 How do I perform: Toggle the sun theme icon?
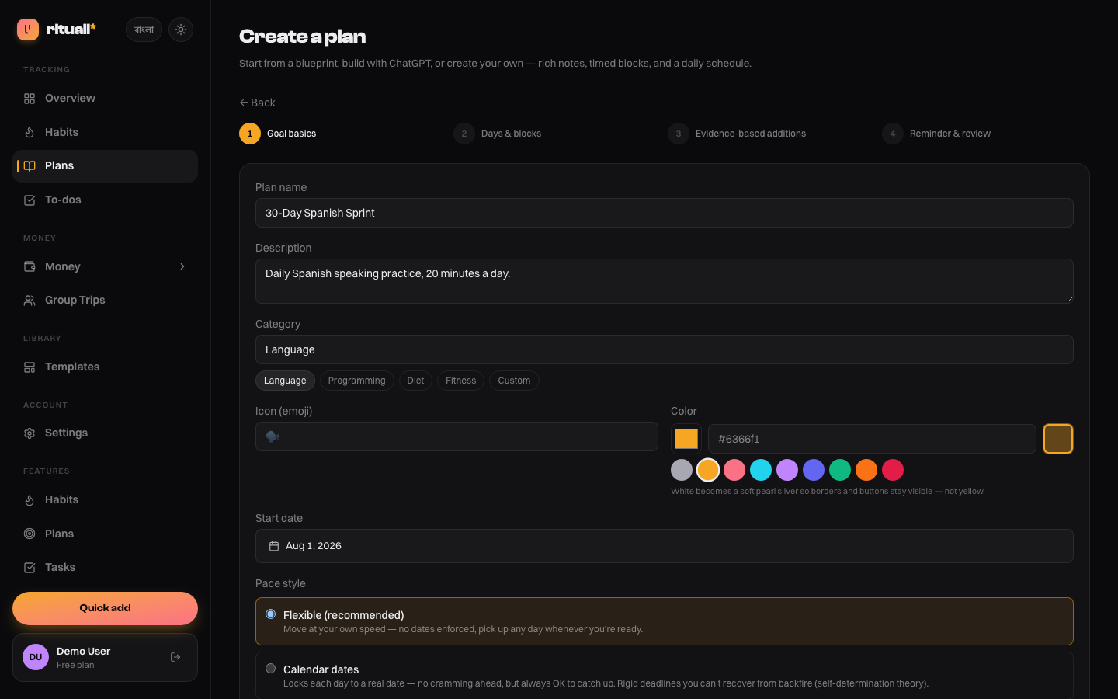(x=181, y=30)
